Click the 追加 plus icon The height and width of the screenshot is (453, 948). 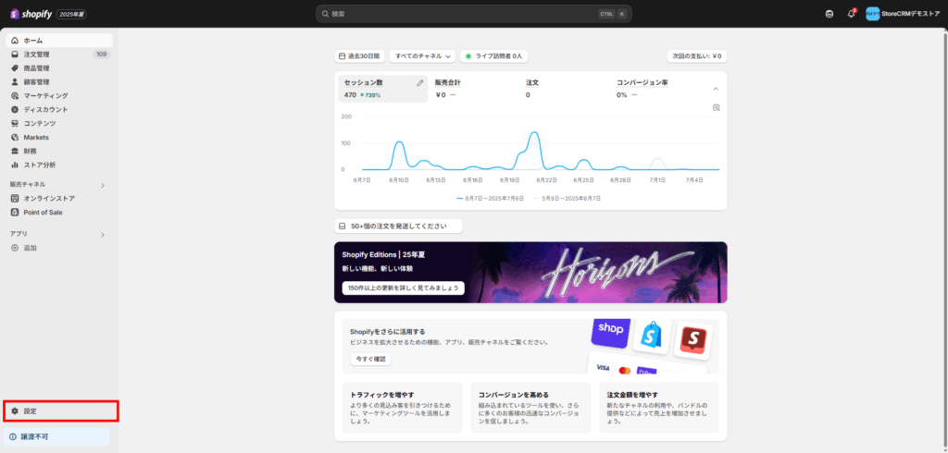15,248
